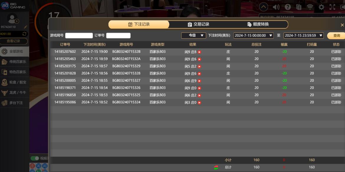
Task: Open help via the question mark icon
Action: [x=287, y=7]
